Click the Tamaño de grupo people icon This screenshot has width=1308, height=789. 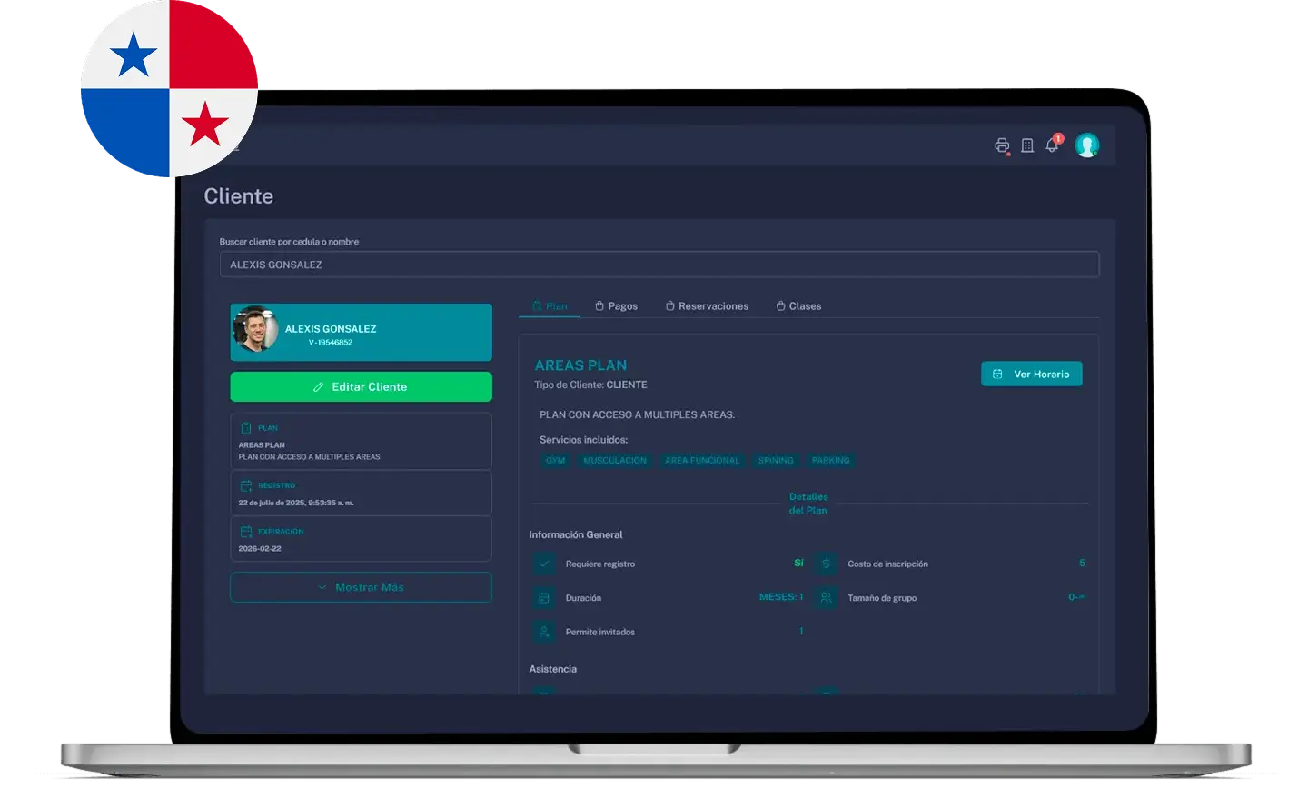click(x=826, y=598)
